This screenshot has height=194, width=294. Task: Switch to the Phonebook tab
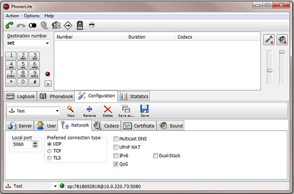pyautogui.click(x=56, y=96)
